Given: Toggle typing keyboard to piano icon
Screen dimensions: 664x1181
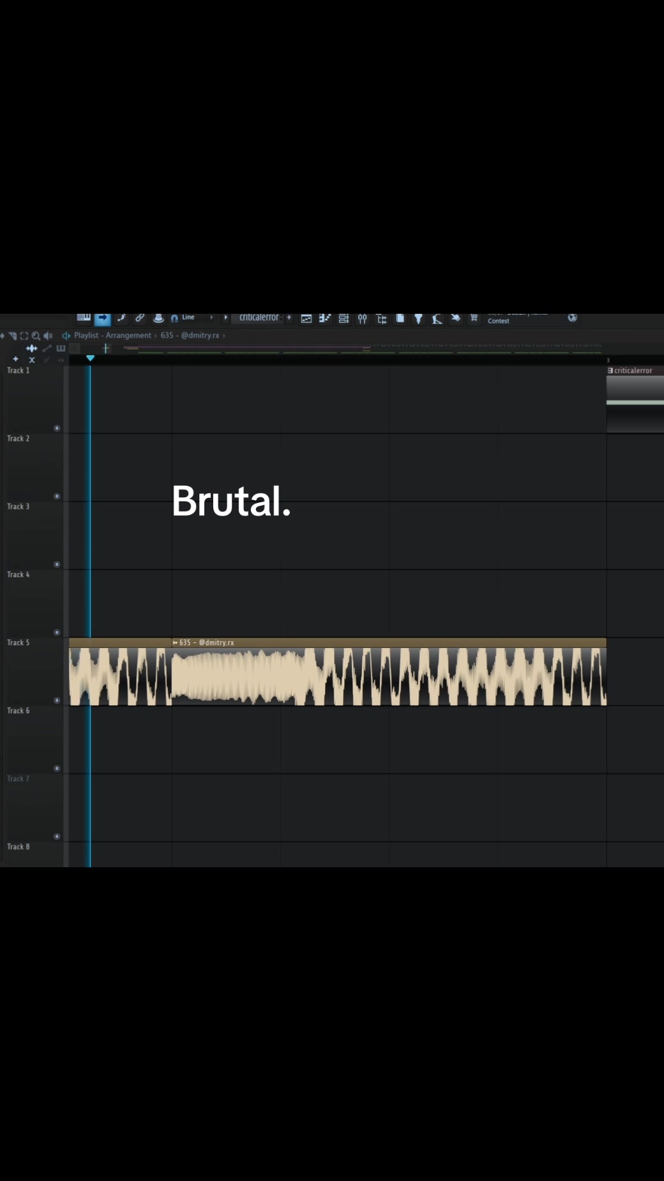Looking at the screenshot, I should [84, 318].
